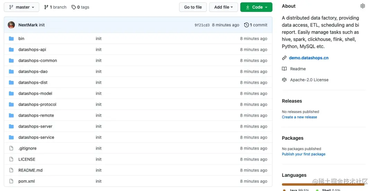Open the LICENSE file
Viewport: 374px width, 191px height.
(x=27, y=159)
